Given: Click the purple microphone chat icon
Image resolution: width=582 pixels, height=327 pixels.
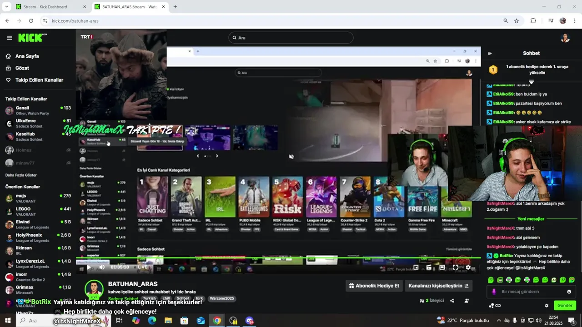Looking at the screenshot, I should 494,292.
